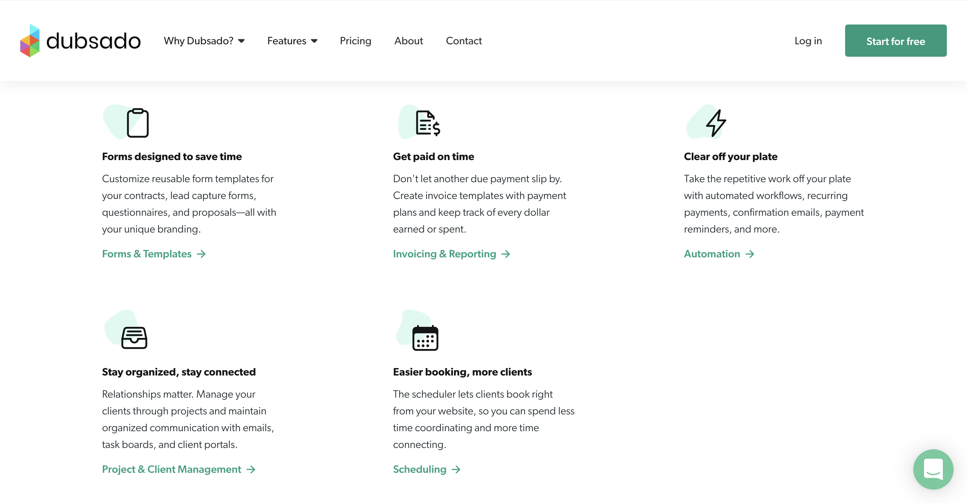Click the Get paid on time heading
Image resolution: width=967 pixels, height=503 pixels.
[x=433, y=156]
